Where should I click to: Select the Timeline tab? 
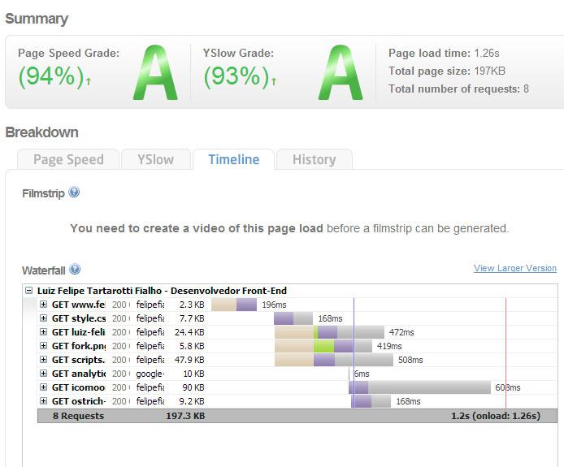point(234,159)
